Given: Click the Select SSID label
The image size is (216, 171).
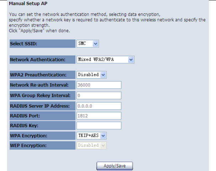Looking at the screenshot, I should tap(24, 44).
